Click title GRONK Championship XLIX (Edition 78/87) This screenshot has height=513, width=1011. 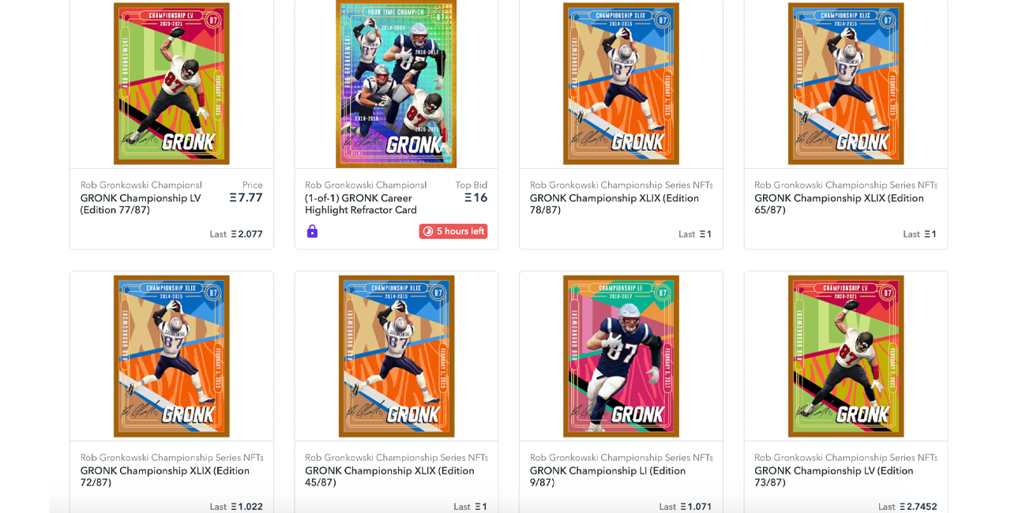point(614,204)
